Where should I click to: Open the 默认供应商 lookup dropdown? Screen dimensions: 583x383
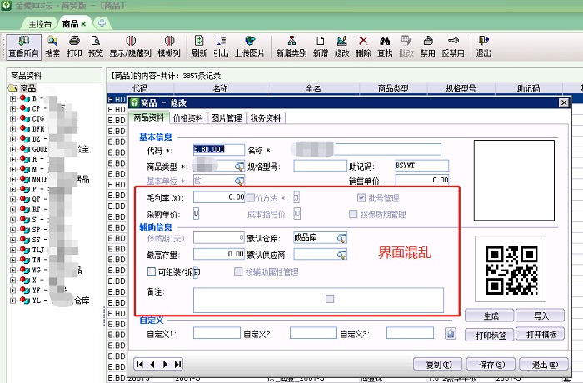pyautogui.click(x=341, y=254)
